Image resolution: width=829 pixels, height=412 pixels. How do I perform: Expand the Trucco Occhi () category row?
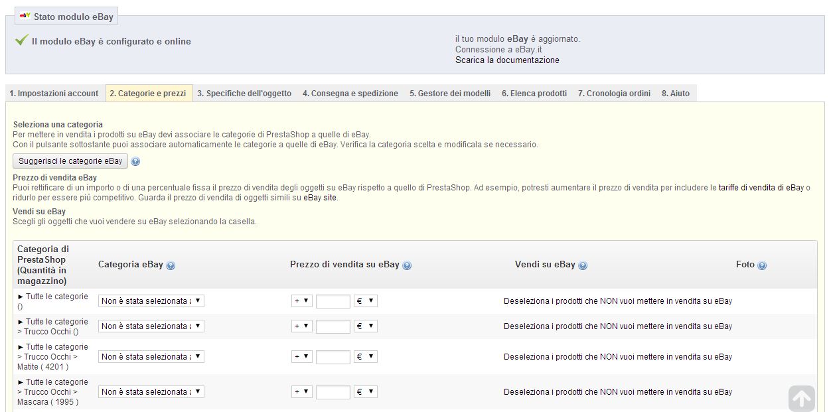click(x=21, y=322)
